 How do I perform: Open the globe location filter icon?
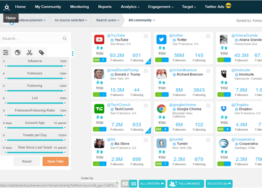(x=18, y=52)
